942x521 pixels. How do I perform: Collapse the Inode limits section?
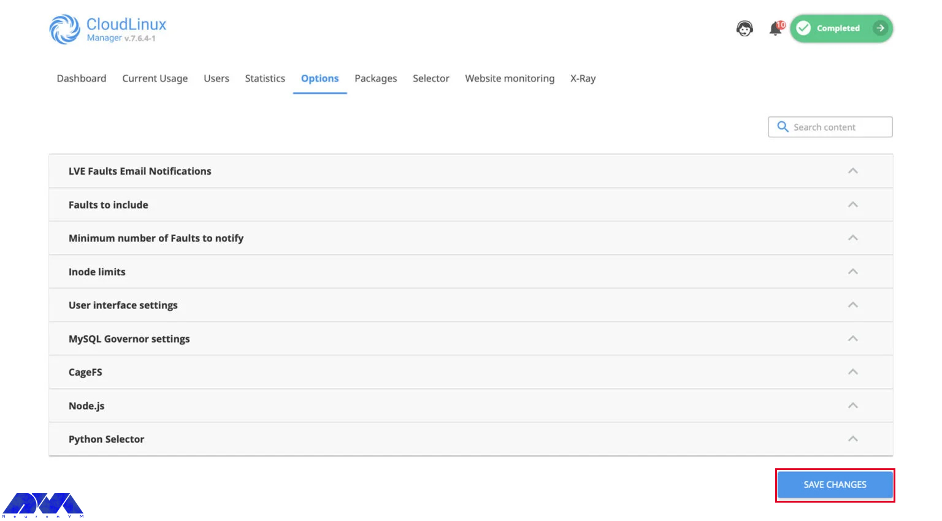tap(852, 271)
